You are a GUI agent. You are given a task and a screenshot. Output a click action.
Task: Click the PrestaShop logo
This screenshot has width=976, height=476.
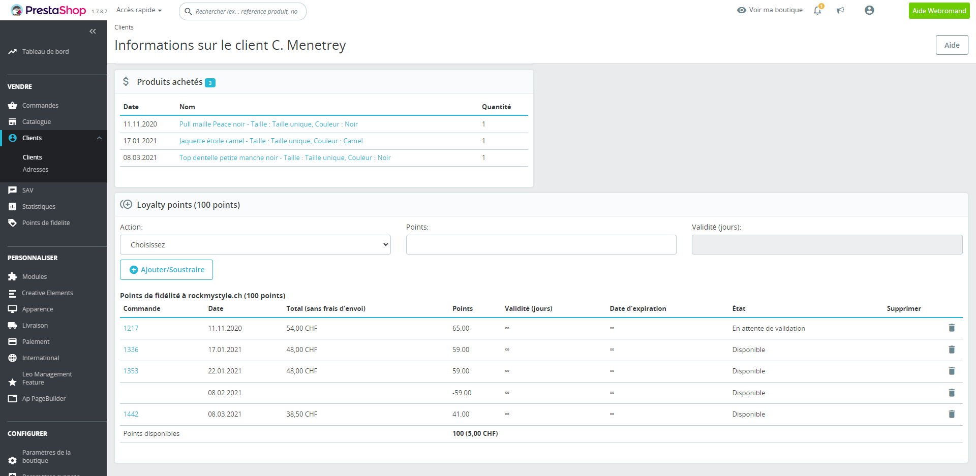[x=49, y=11]
